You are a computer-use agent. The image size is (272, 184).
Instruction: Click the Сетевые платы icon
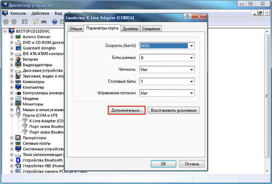(18, 144)
